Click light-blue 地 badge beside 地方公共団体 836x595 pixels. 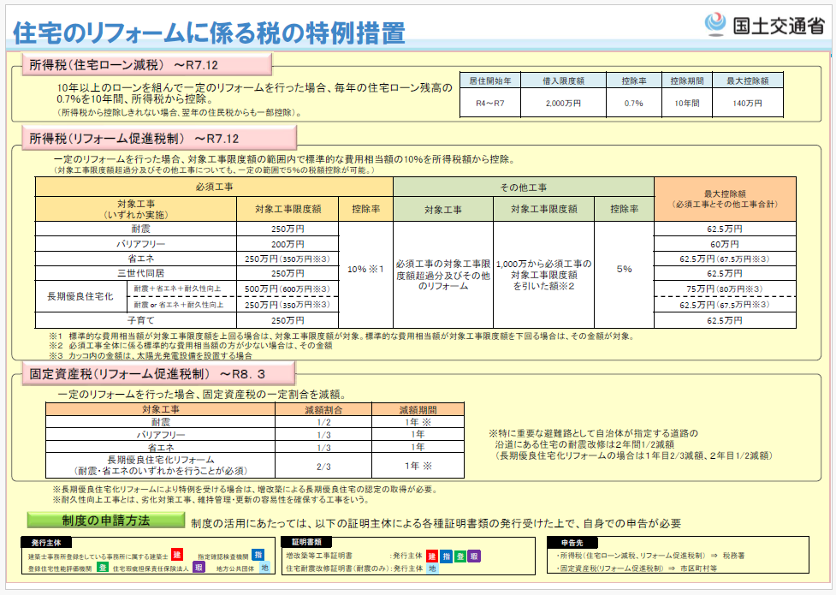tap(265, 568)
